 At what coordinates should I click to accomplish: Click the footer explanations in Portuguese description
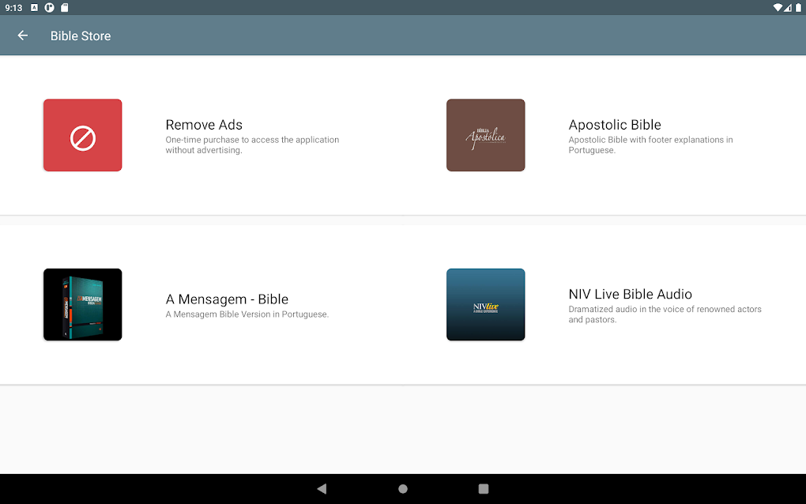651,145
